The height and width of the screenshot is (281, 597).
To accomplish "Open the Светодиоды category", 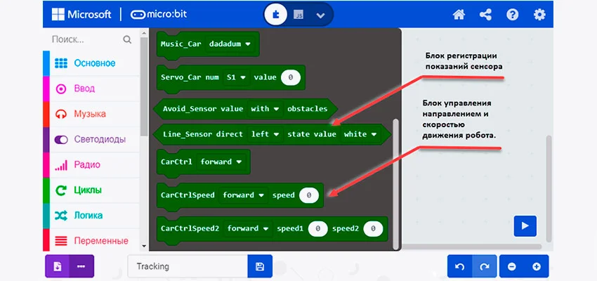I will 99,139.
